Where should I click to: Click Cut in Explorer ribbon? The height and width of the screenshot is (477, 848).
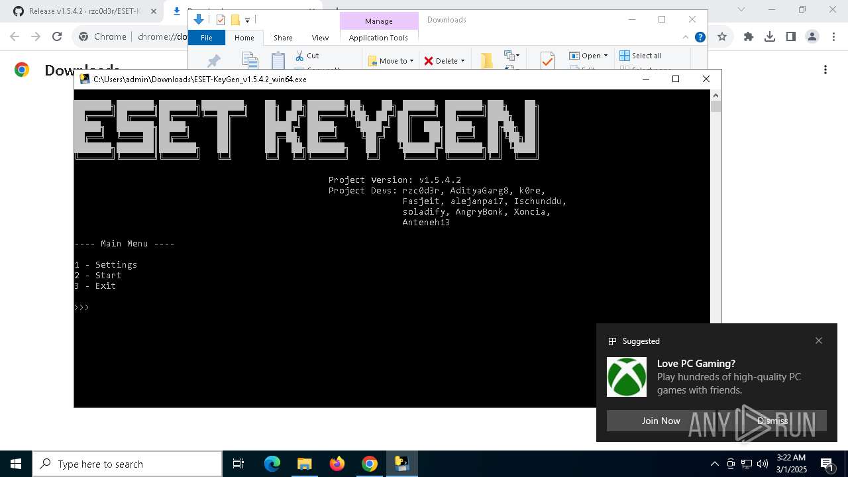307,56
